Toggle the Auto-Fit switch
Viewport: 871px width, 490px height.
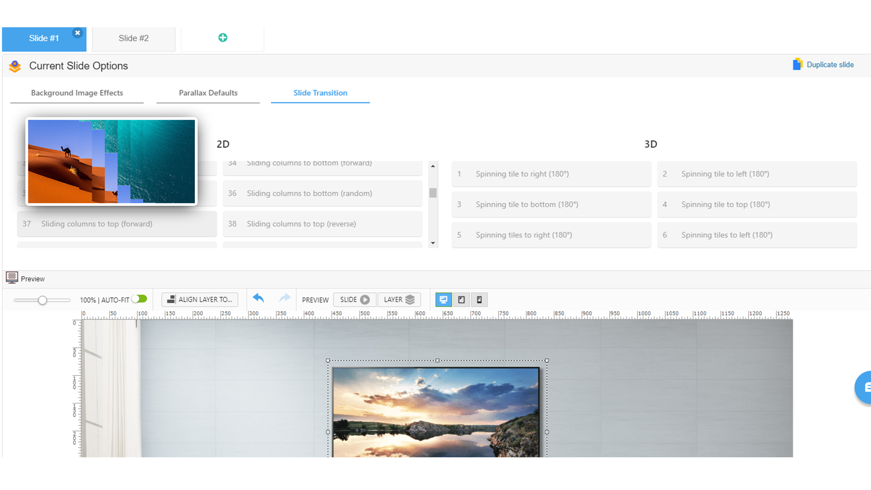click(139, 299)
